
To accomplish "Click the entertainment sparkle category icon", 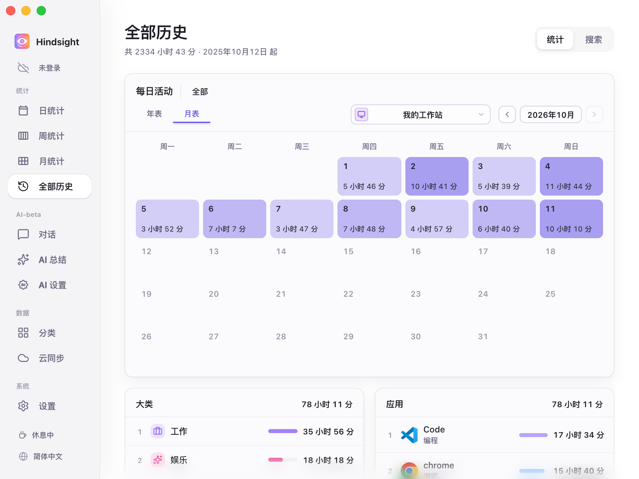I will (x=158, y=460).
